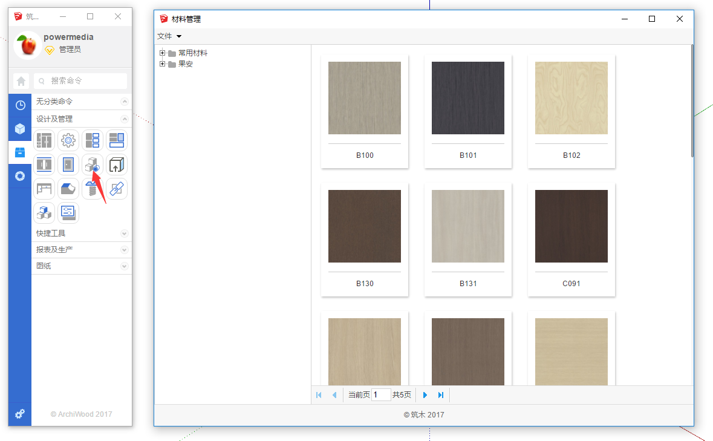Open the 文件 menu
The height and width of the screenshot is (441, 713).
tap(169, 36)
